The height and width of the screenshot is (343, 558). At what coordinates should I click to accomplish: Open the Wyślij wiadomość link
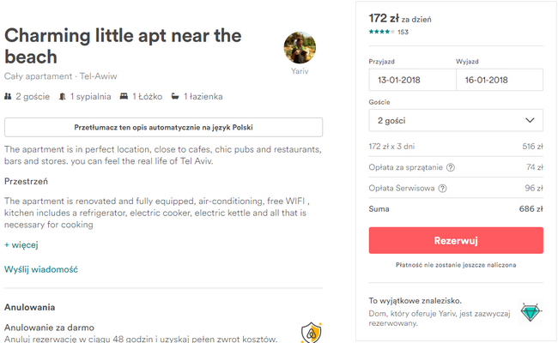tap(41, 269)
